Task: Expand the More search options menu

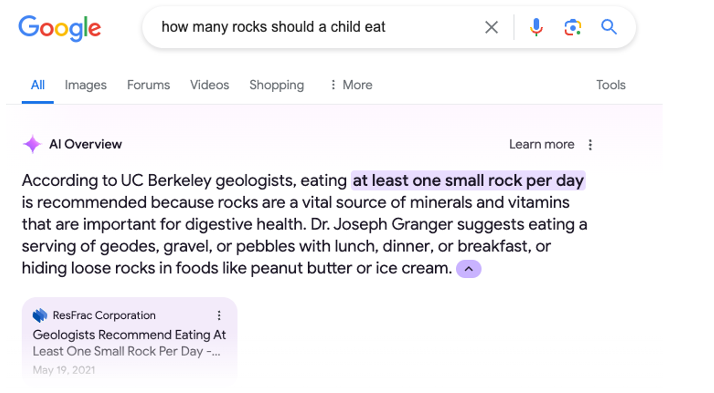Action: 350,85
